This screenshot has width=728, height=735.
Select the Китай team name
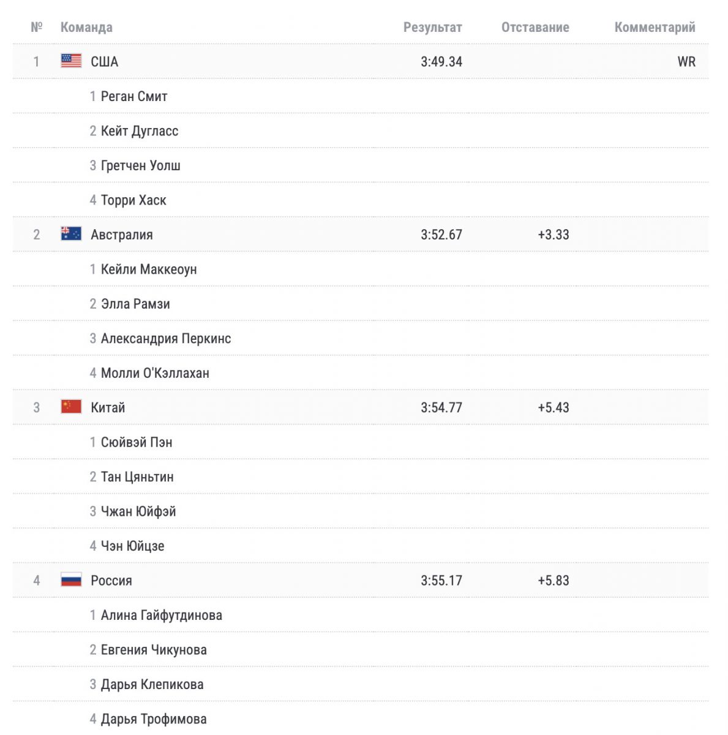pyautogui.click(x=108, y=407)
